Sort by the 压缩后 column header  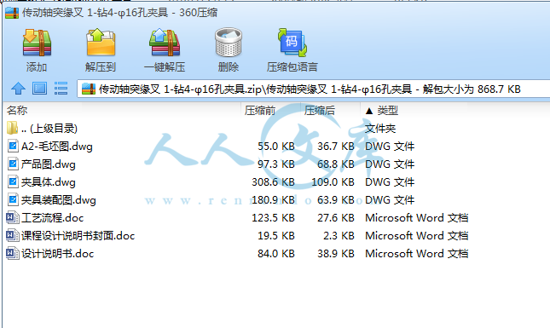[320, 111]
